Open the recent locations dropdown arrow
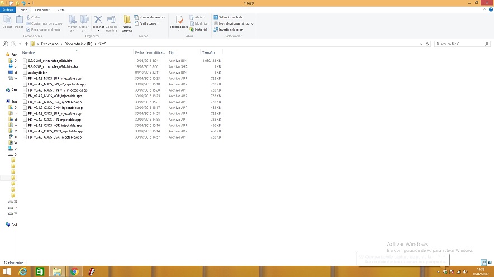Image resolution: width=494 pixels, height=277 pixels. click(x=20, y=44)
